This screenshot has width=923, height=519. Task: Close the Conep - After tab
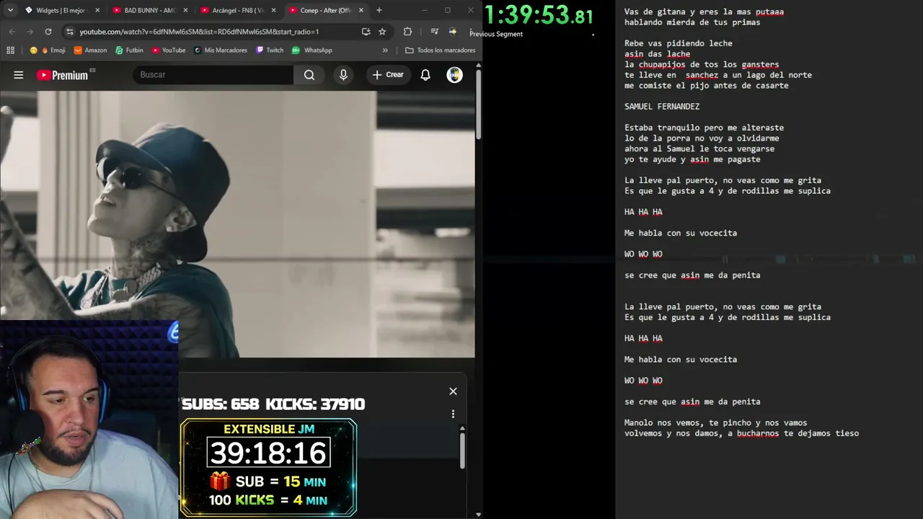click(361, 10)
